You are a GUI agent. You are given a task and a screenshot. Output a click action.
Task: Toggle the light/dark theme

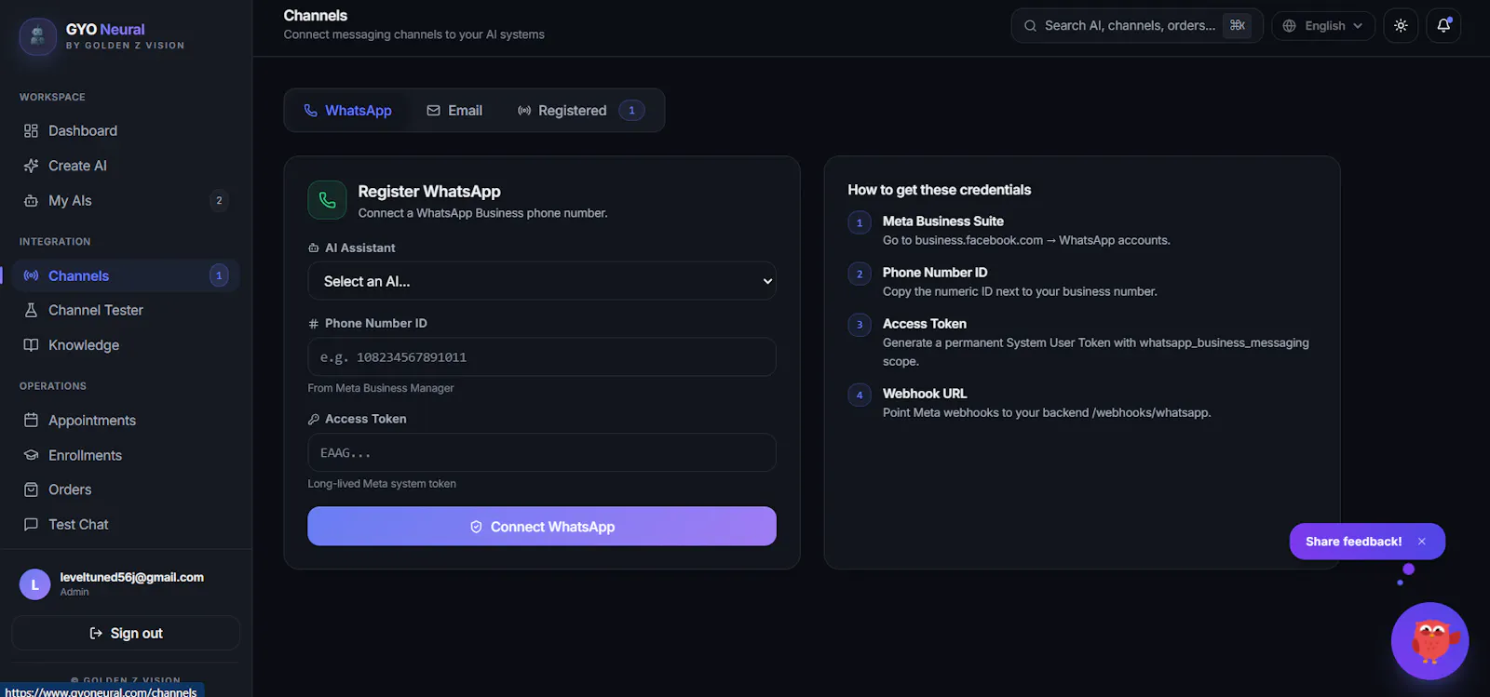[x=1401, y=26]
